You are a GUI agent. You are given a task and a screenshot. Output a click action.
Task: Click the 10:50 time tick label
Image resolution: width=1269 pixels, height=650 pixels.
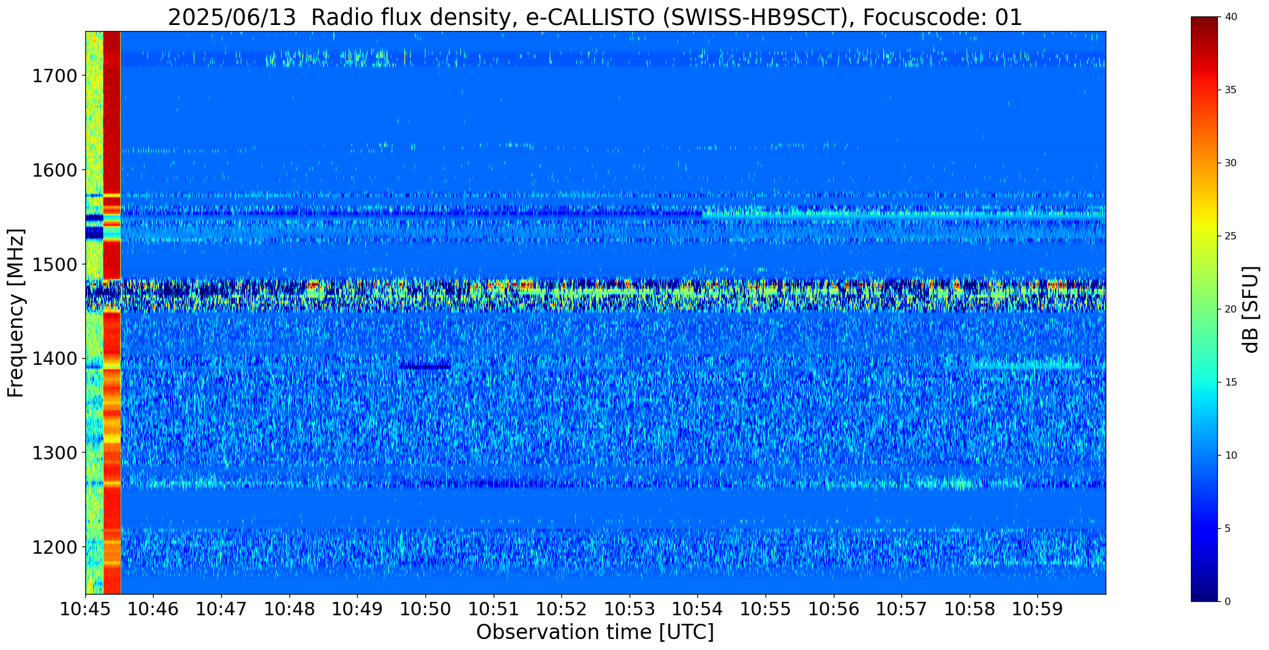(425, 609)
